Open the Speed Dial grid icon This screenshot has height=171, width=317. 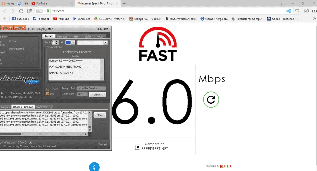click(29, 11)
